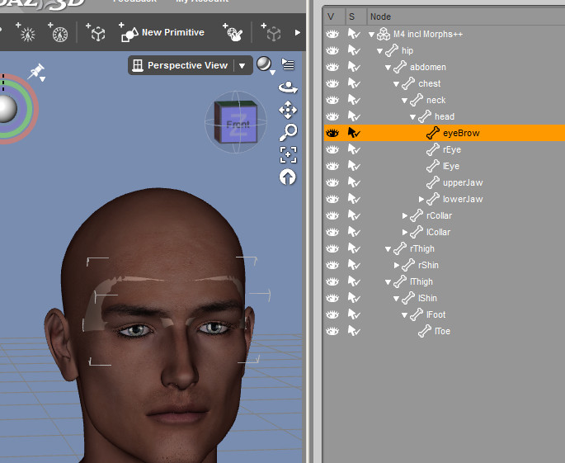Select the lEye node
The height and width of the screenshot is (463, 565).
point(451,166)
